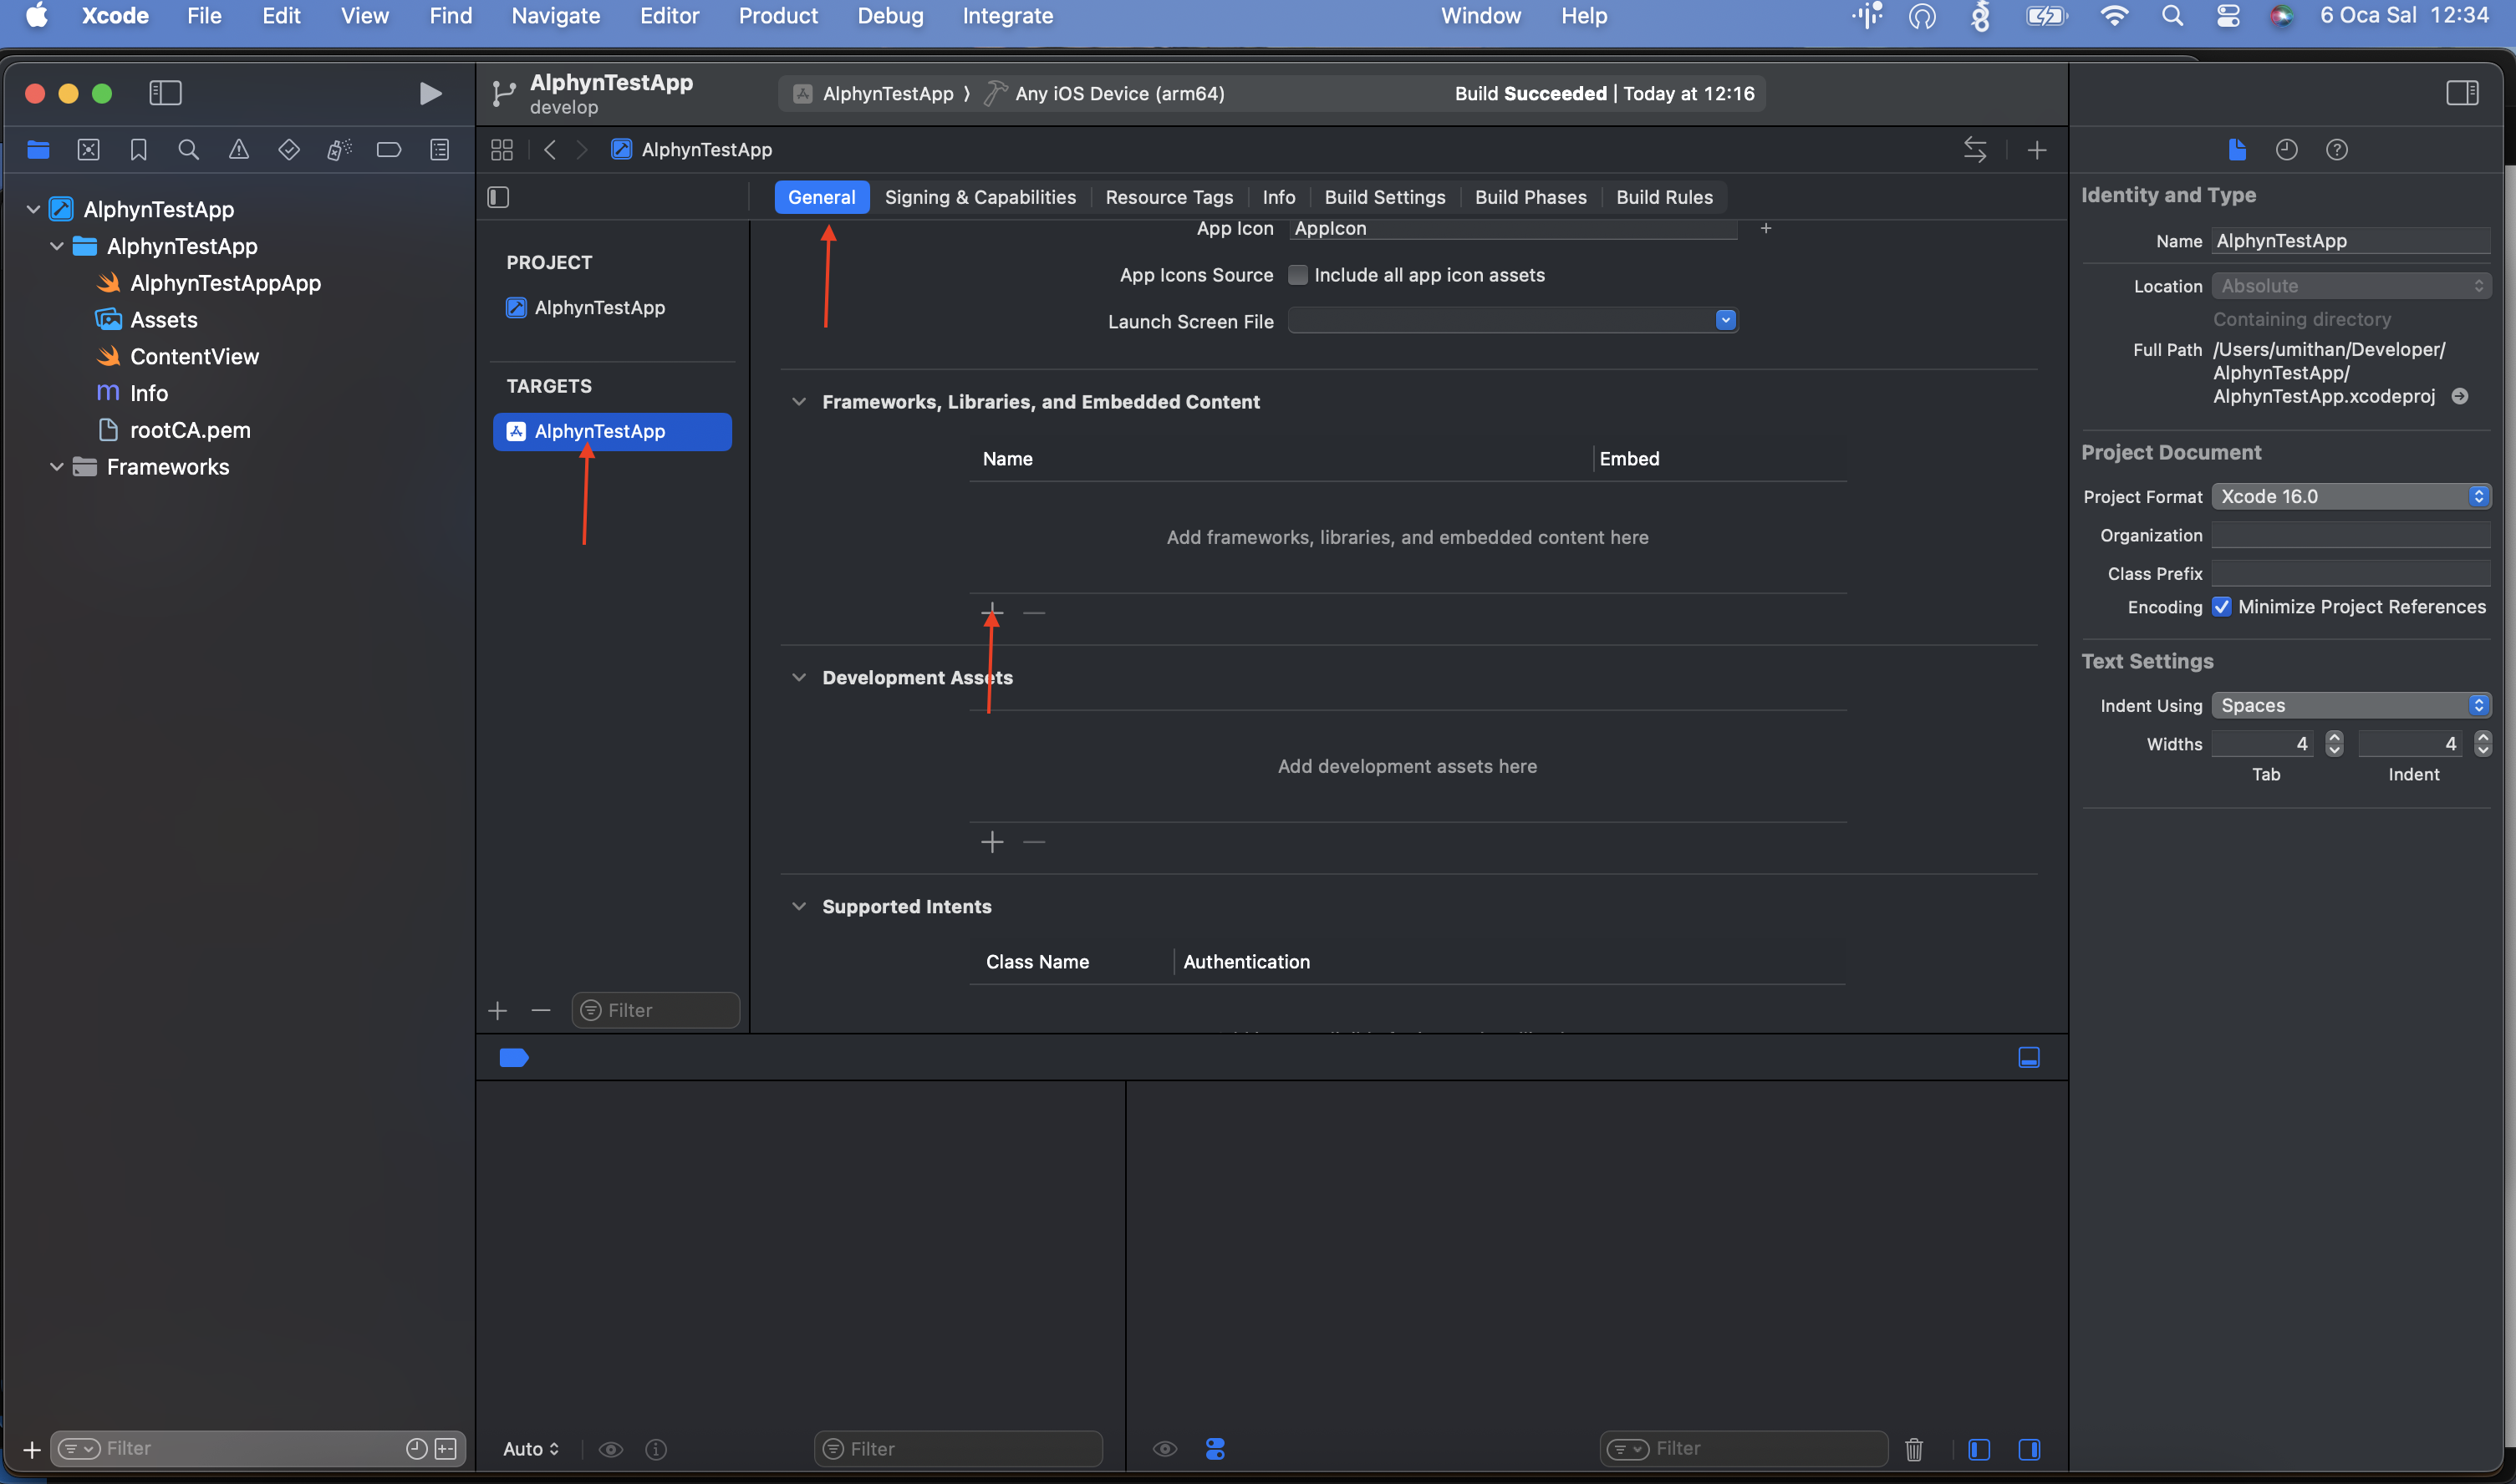Run the app with the play button

pyautogui.click(x=430, y=93)
